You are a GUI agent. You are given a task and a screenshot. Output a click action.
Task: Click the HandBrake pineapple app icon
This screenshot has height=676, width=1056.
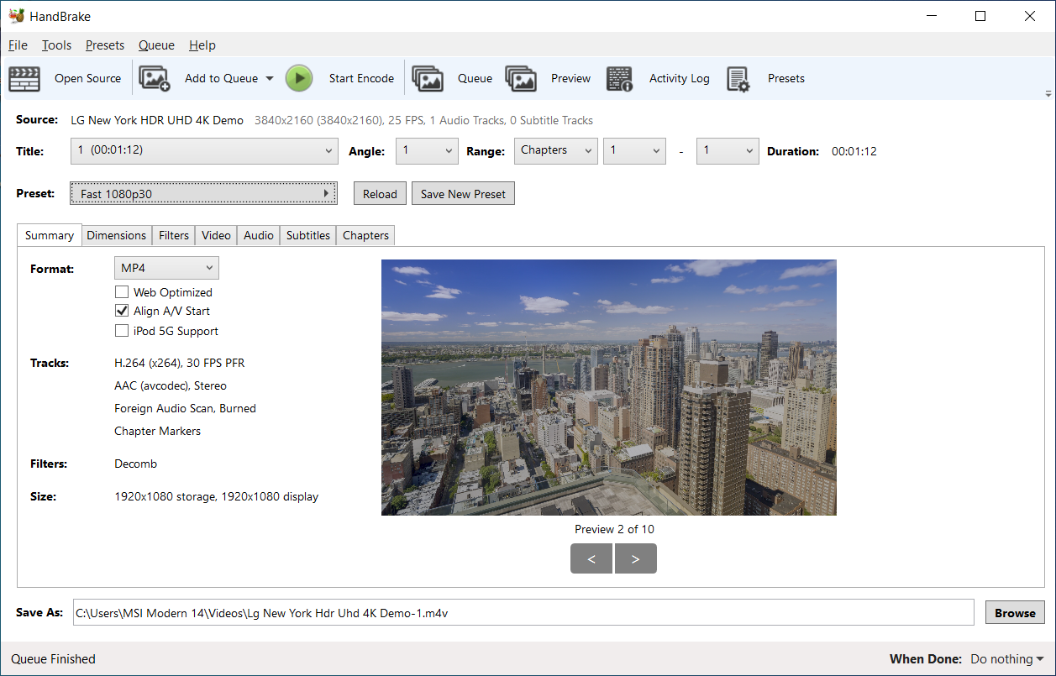click(x=16, y=16)
